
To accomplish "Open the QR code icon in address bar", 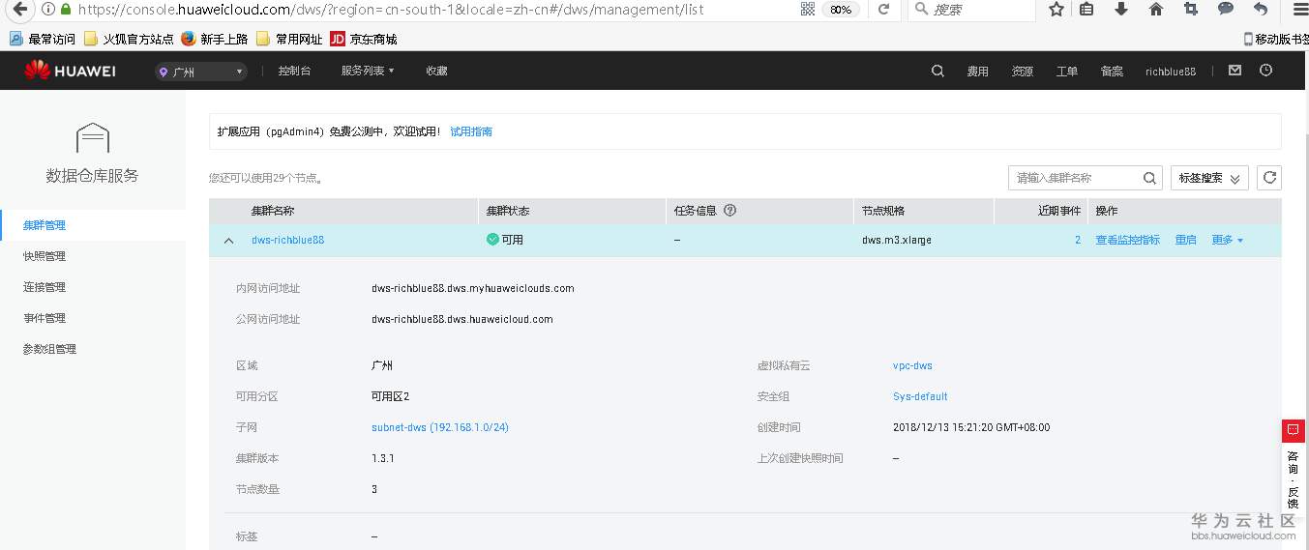I will coord(808,10).
